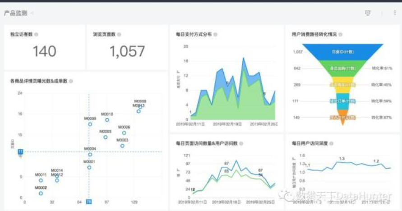Open presentation mode screen icon in header
The width and height of the screenshot is (402, 211).
click(x=368, y=13)
